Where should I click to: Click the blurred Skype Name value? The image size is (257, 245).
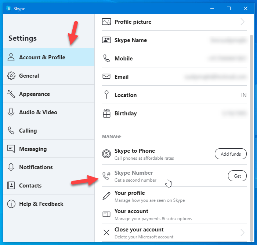point(228,40)
